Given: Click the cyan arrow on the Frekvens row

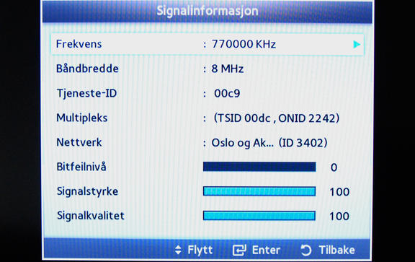Looking at the screenshot, I should click(357, 44).
